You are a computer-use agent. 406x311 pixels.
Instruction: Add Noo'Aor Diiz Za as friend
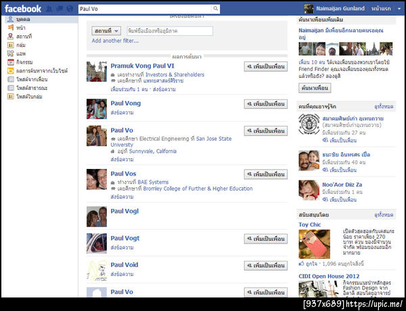point(339,199)
